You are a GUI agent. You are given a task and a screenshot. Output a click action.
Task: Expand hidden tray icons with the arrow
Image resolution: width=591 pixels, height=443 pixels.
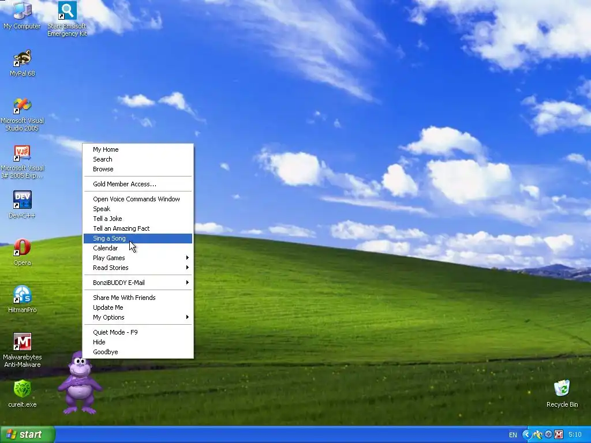526,435
